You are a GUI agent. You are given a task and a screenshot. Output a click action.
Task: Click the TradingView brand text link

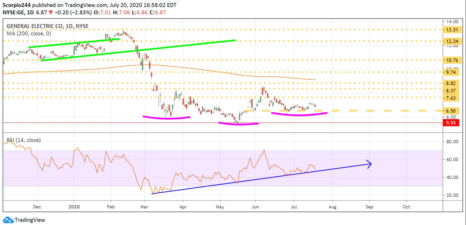(x=30, y=220)
